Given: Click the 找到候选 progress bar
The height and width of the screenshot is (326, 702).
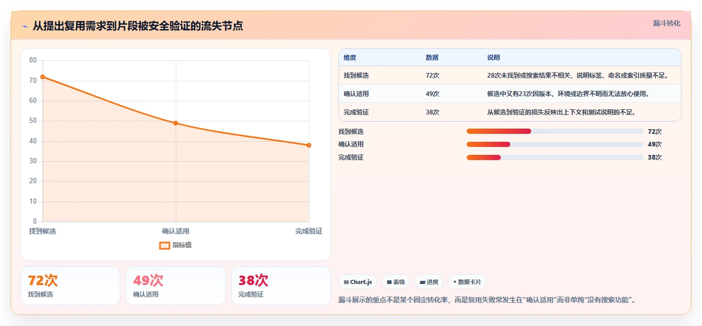Looking at the screenshot, I should [x=555, y=131].
